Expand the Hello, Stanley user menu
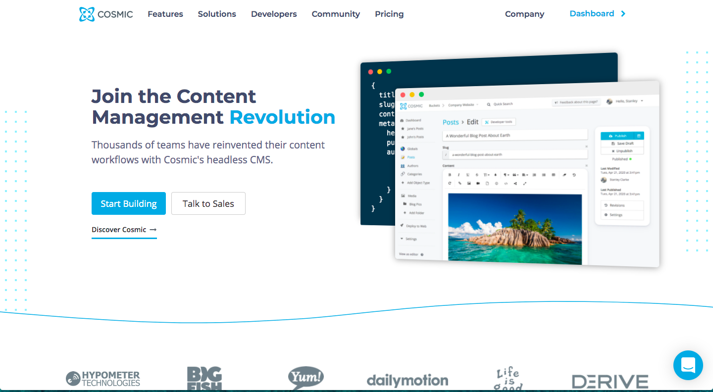 [625, 101]
